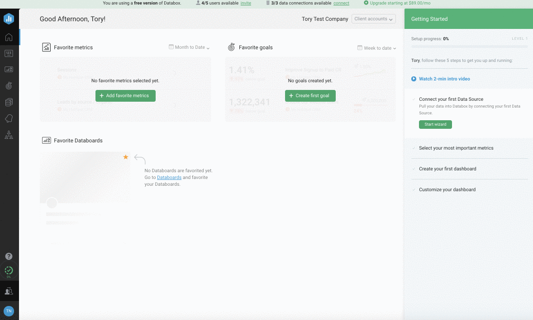Image resolution: width=533 pixels, height=320 pixels.
Task: Click the Databoards link
Action: click(169, 178)
